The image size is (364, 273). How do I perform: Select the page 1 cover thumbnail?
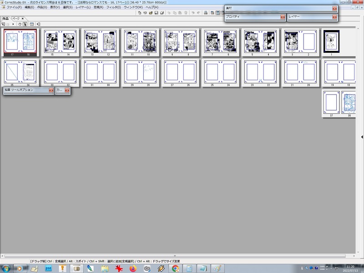tap(332, 42)
